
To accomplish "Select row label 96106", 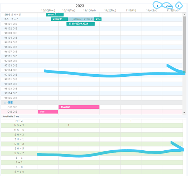I will click(x=11, y=47).
